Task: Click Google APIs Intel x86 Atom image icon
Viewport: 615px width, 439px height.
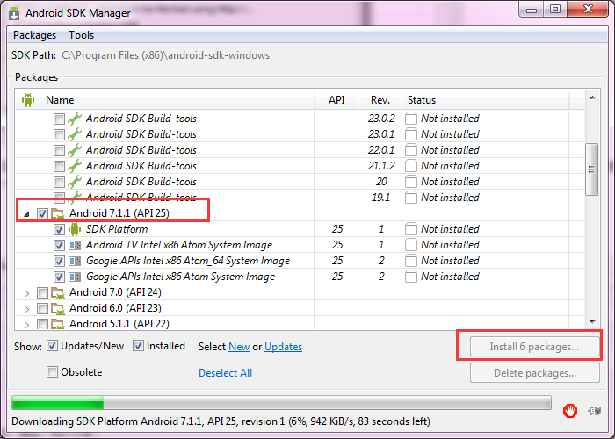Action: (x=75, y=277)
